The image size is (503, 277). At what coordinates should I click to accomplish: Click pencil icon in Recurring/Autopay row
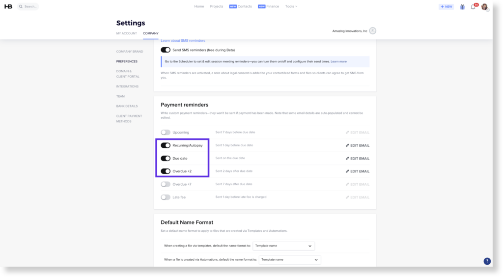click(347, 145)
